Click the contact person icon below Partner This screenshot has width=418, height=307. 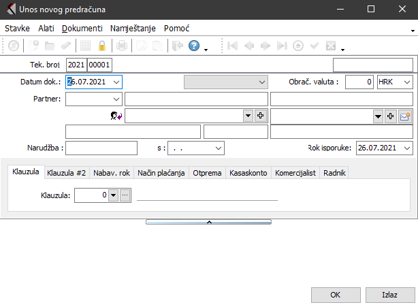[x=115, y=116]
